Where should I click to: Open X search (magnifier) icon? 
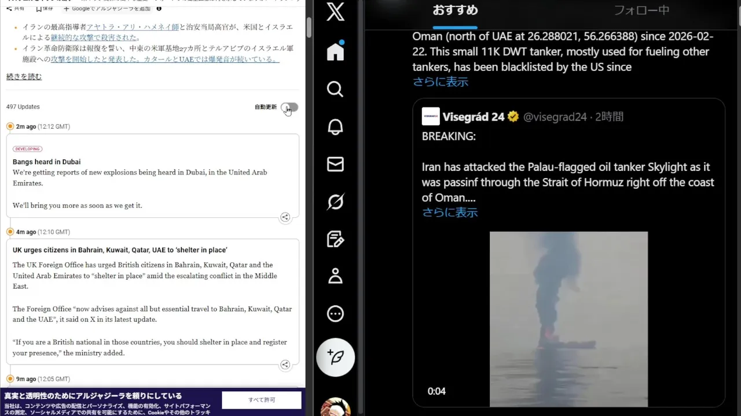click(335, 89)
